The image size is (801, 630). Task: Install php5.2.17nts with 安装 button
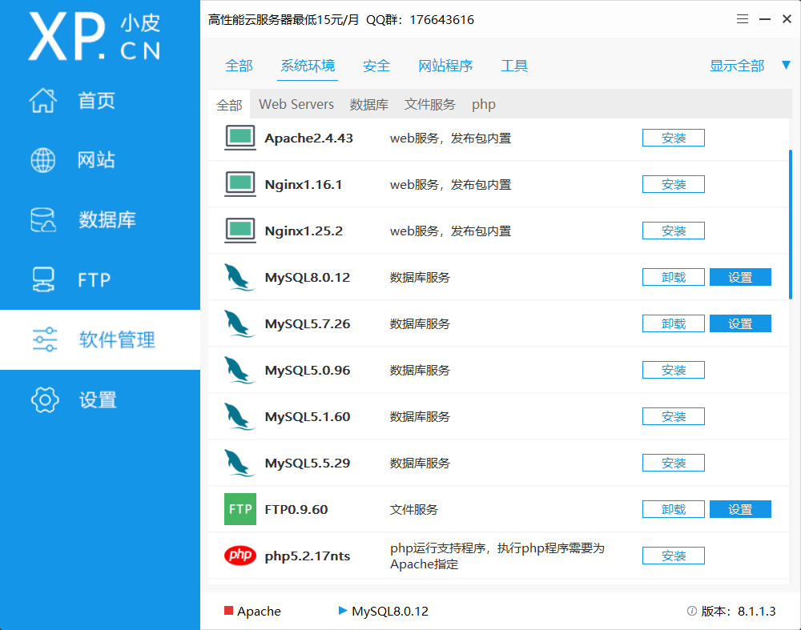(x=674, y=556)
